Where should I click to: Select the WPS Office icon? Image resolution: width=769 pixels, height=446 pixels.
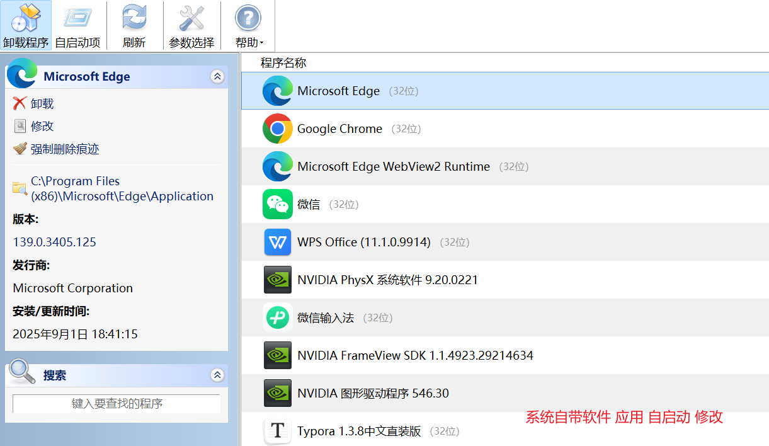278,242
